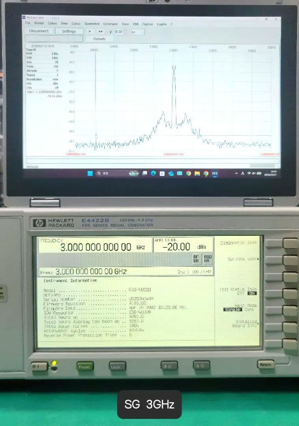Open the Cursor menu
This screenshot has height=426, width=299.
coord(76,24)
